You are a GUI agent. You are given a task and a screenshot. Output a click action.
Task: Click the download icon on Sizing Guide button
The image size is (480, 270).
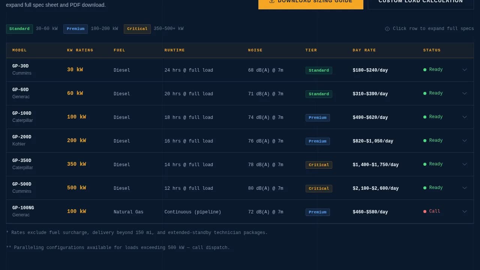point(272,1)
